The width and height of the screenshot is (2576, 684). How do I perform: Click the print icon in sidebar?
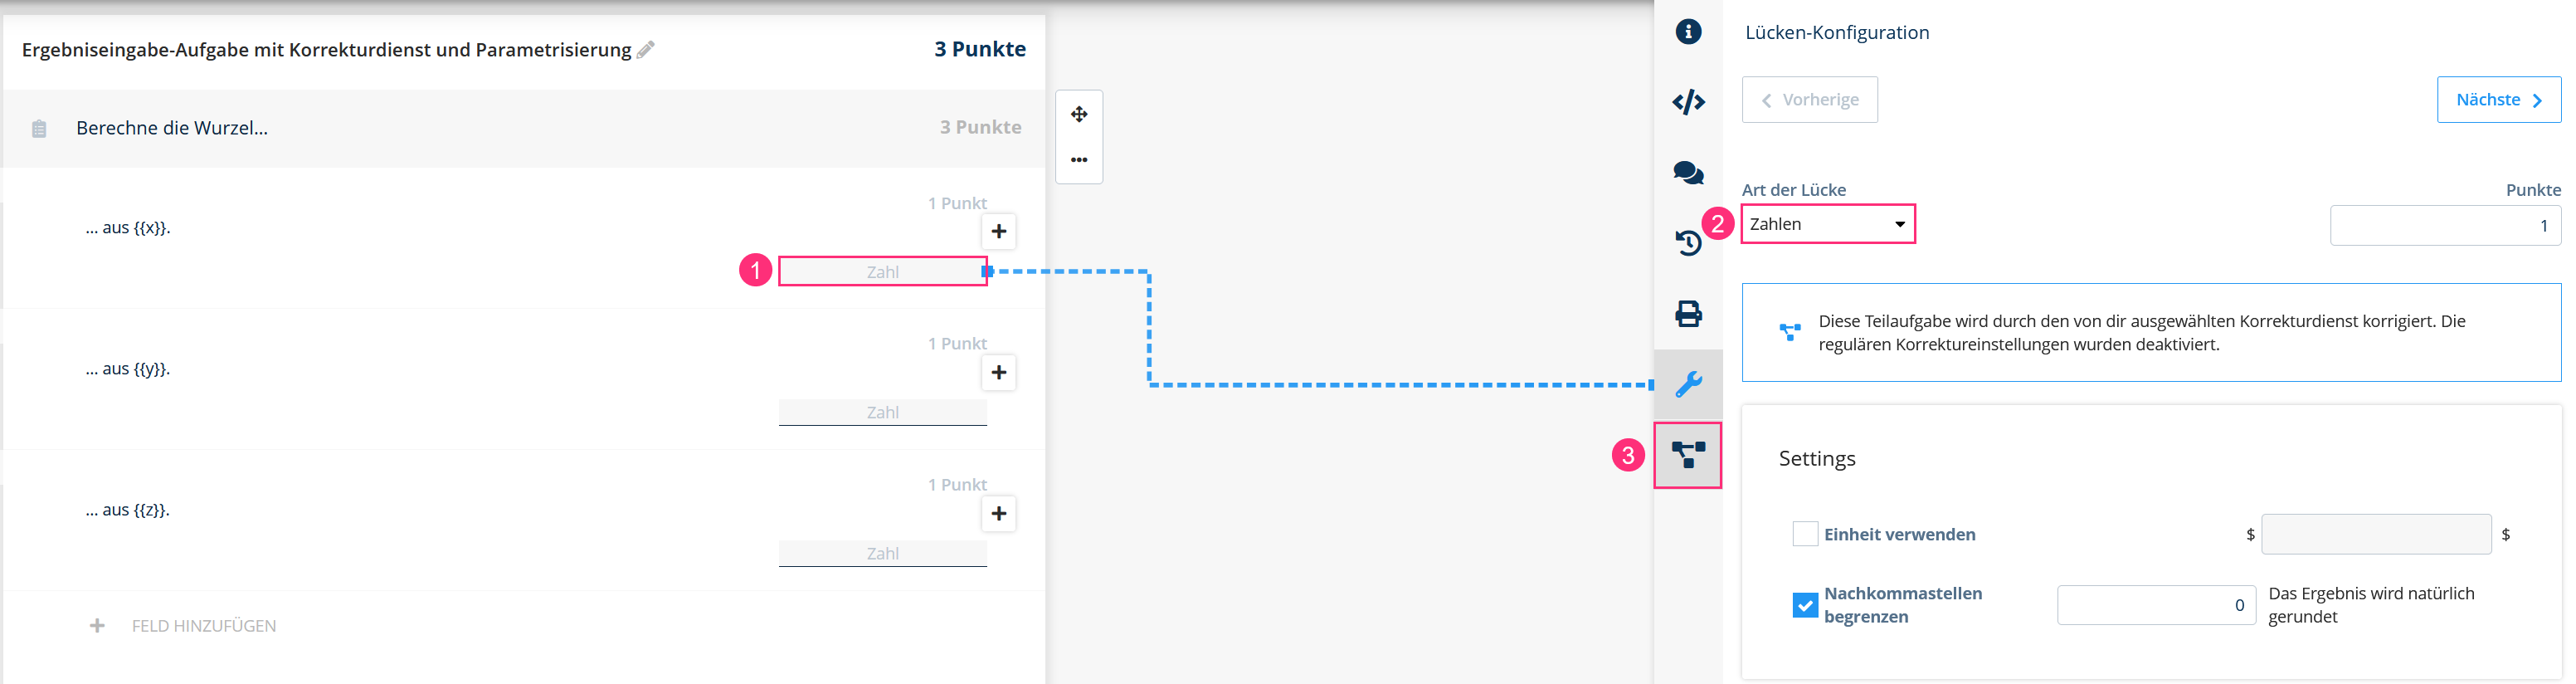point(1688,314)
